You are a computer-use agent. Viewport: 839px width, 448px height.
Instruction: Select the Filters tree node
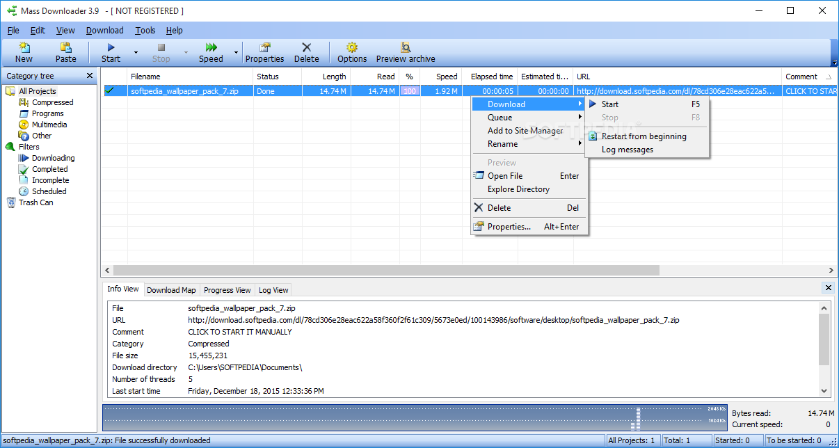point(29,147)
